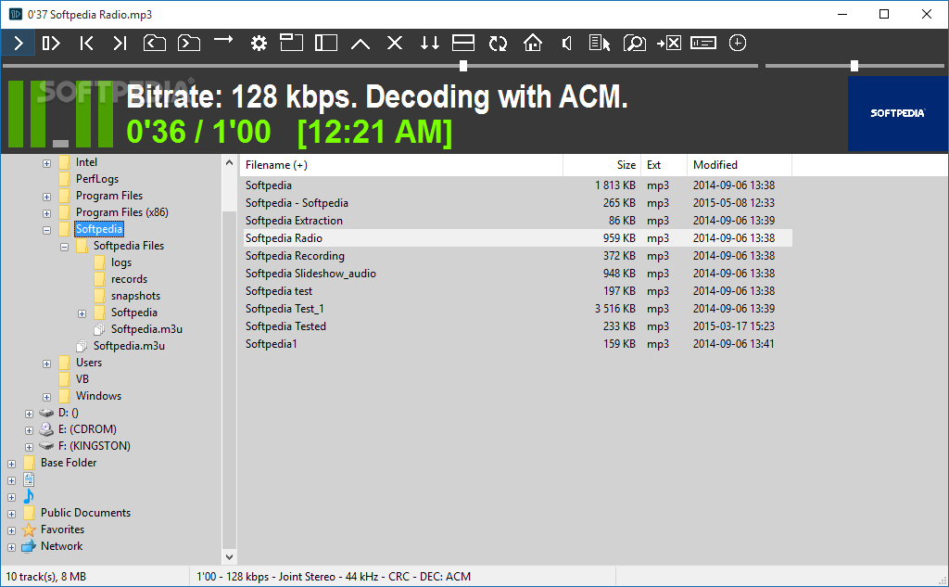Screen dimensions: 949x587
Task: Click the arrow-to-boxed-X toolbar icon
Action: [x=669, y=43]
